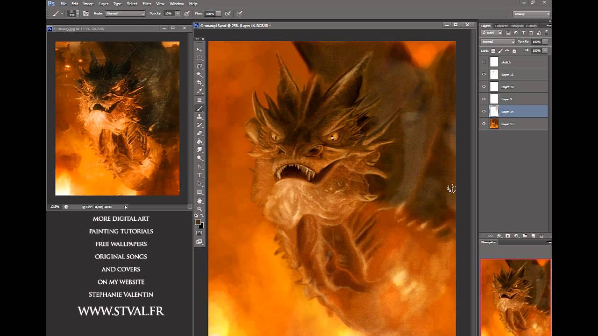Click the Switch colors arrow icon
598x336 pixels.
(202, 216)
